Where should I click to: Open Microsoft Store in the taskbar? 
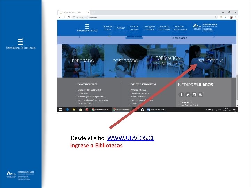(81, 110)
